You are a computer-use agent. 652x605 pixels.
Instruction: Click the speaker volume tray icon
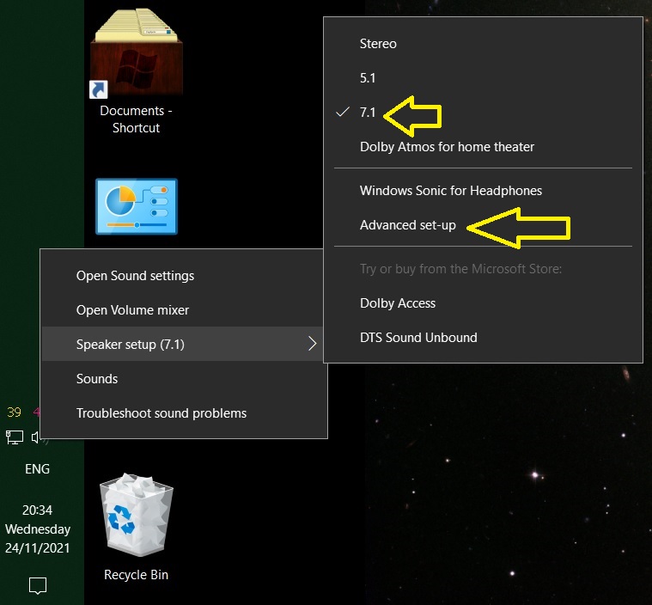(37, 437)
